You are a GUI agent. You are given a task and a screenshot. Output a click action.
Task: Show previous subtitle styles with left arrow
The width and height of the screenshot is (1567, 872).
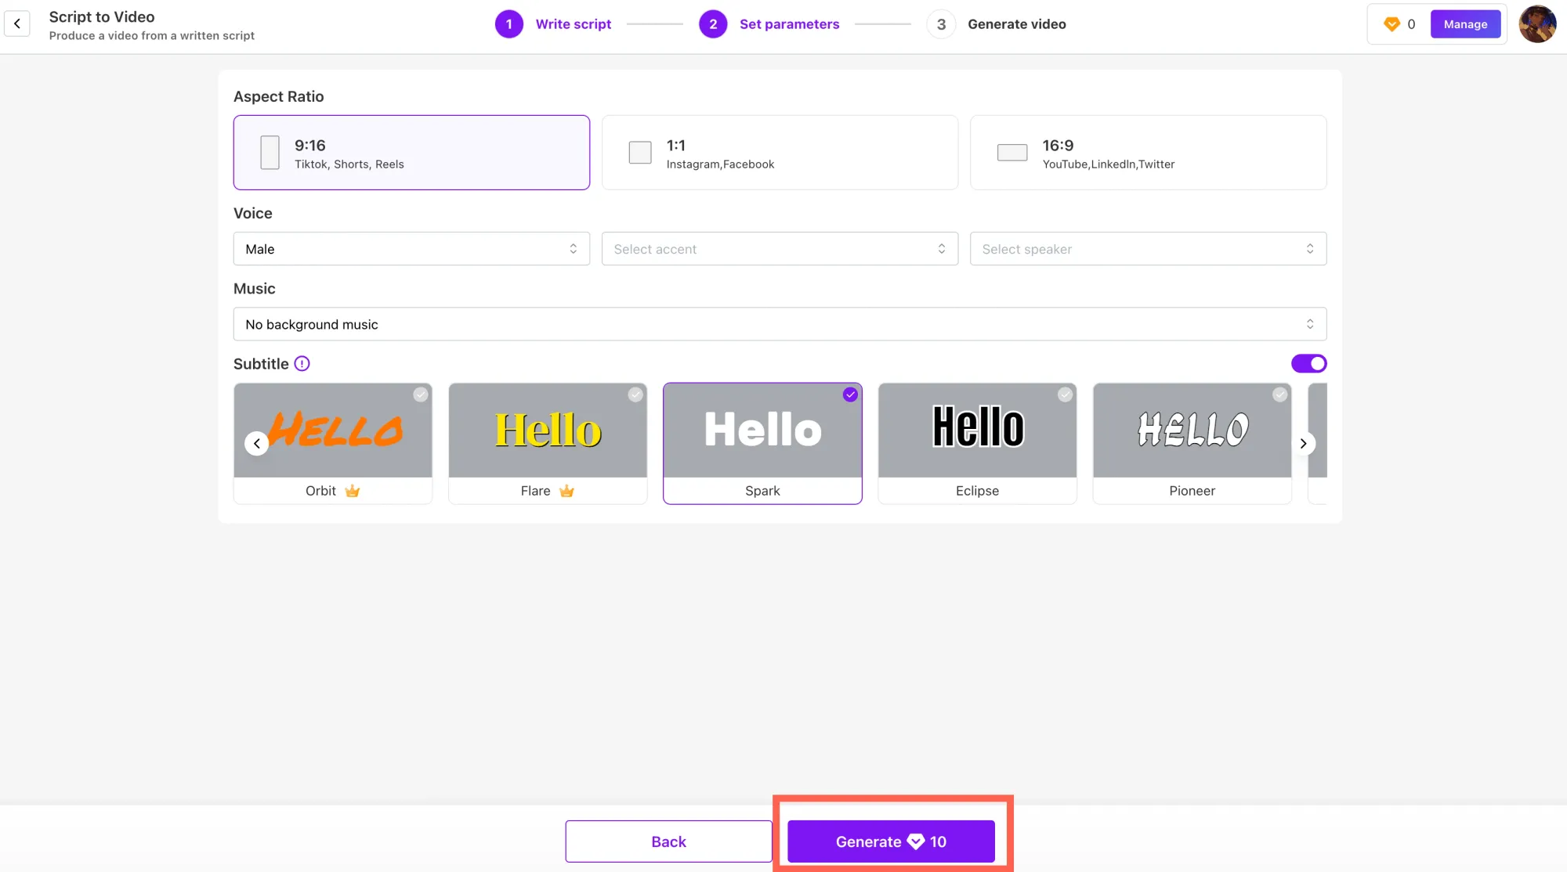(x=256, y=443)
